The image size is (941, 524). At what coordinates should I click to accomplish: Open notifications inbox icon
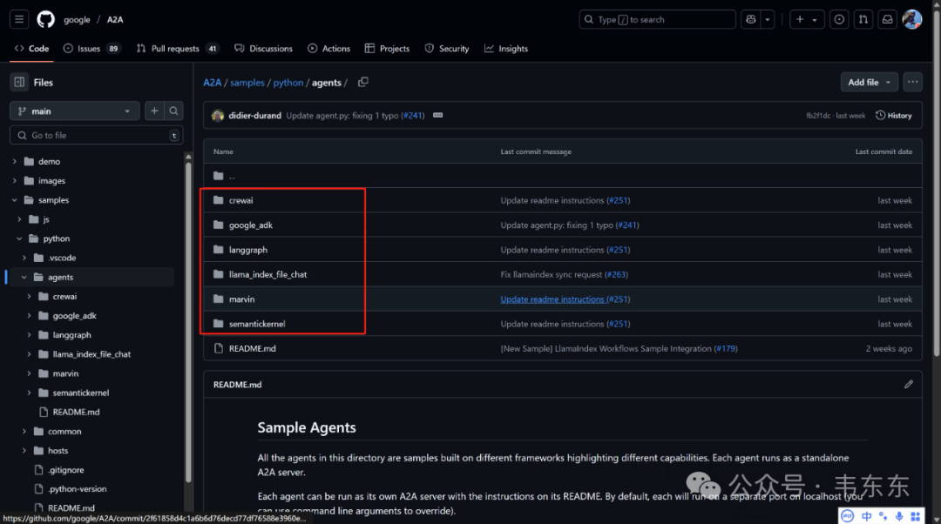pos(887,19)
